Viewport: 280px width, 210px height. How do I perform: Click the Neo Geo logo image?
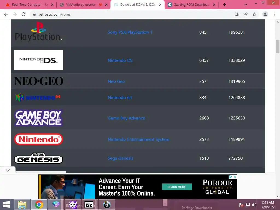pyautogui.click(x=38, y=81)
